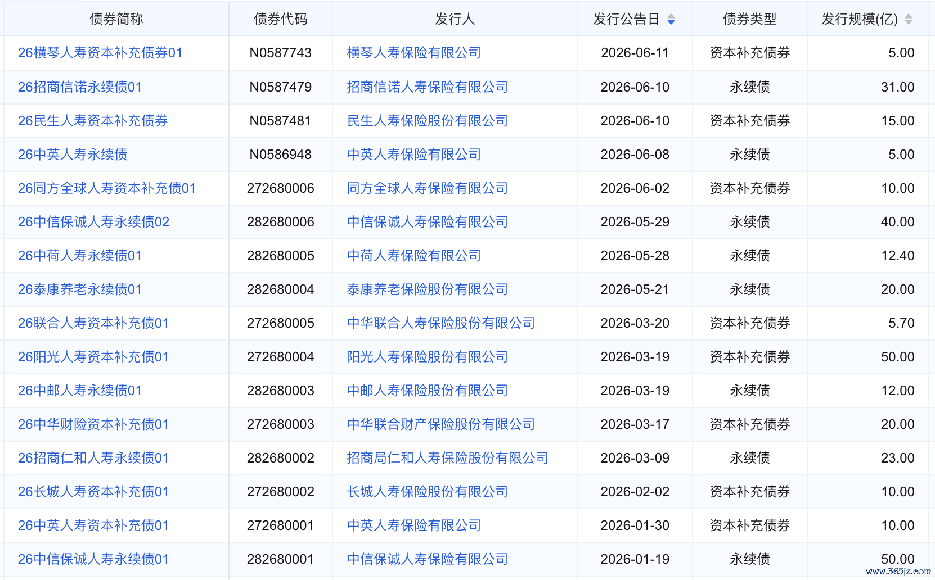Select bond code 282680002
This screenshot has height=580, width=935.
click(281, 458)
